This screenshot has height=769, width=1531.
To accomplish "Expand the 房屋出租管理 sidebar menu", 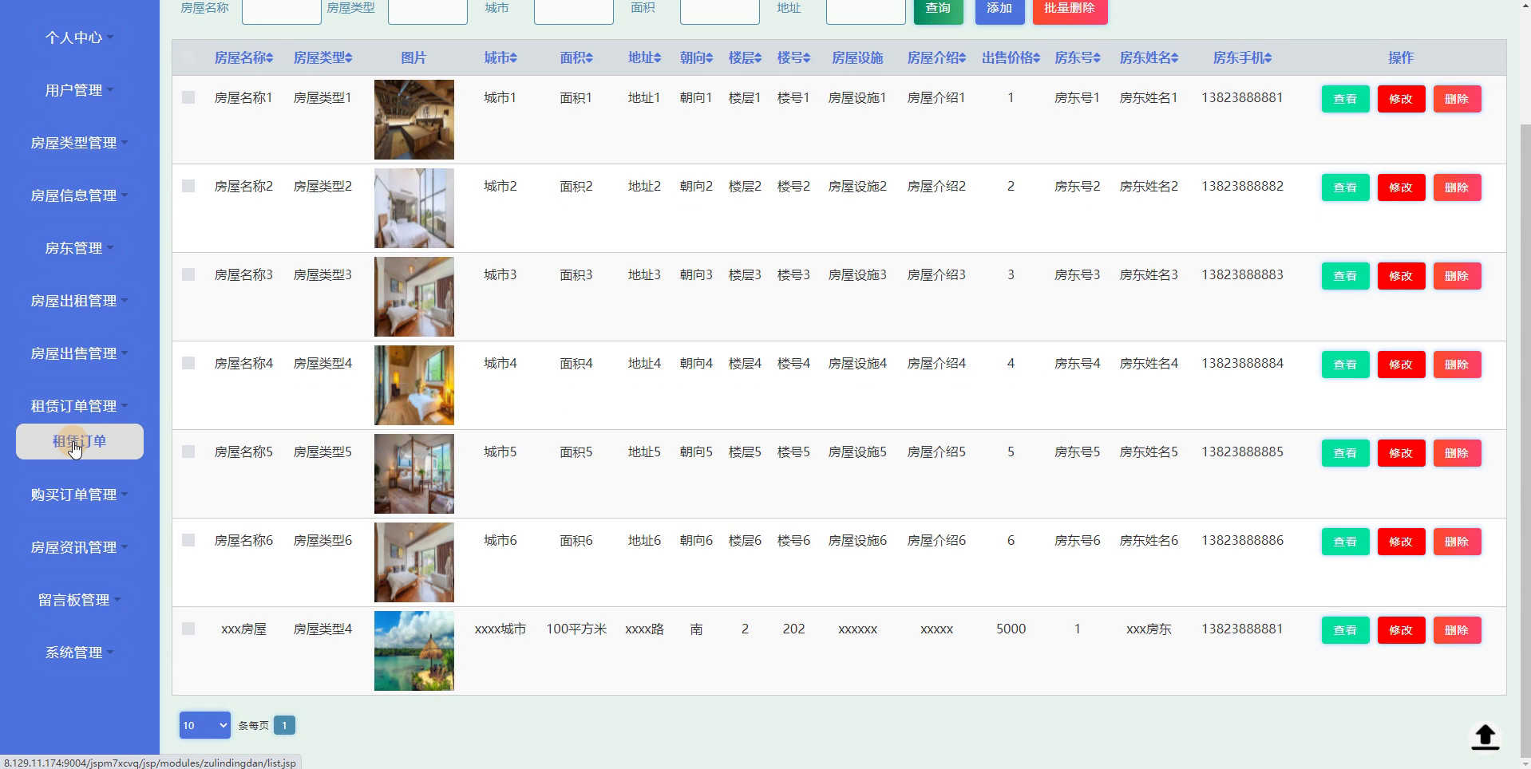I will (x=79, y=301).
